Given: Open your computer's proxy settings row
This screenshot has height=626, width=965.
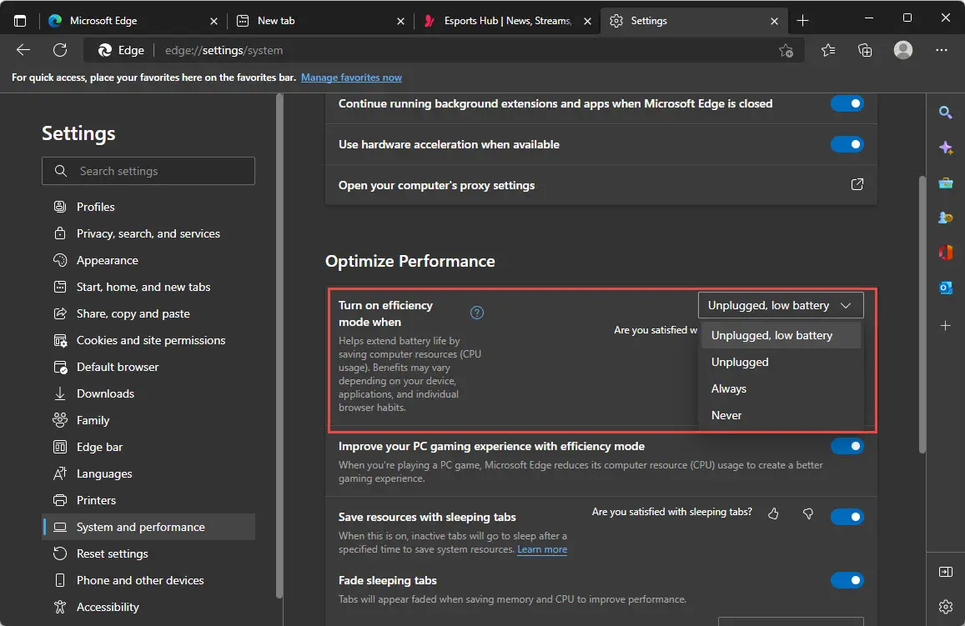Looking at the screenshot, I should tap(601, 185).
